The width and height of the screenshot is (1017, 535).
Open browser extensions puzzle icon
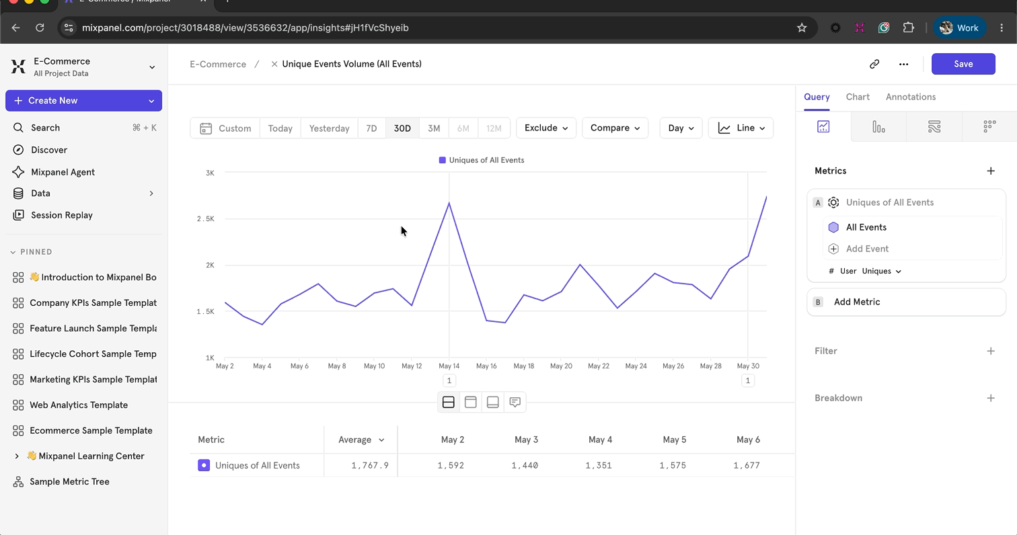pyautogui.click(x=909, y=28)
